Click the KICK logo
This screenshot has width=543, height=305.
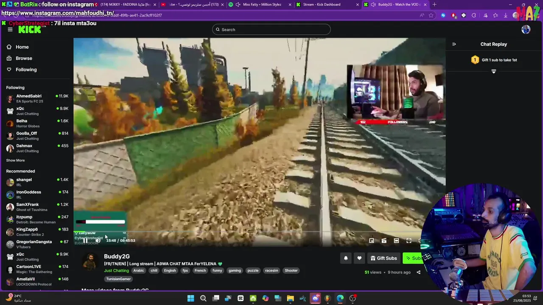[x=30, y=29]
